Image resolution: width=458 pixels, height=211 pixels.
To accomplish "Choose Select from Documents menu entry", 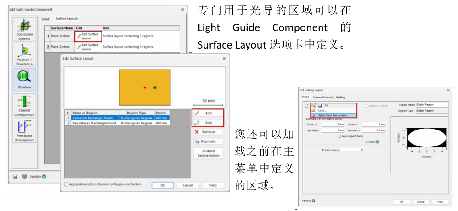I will point(333,115).
